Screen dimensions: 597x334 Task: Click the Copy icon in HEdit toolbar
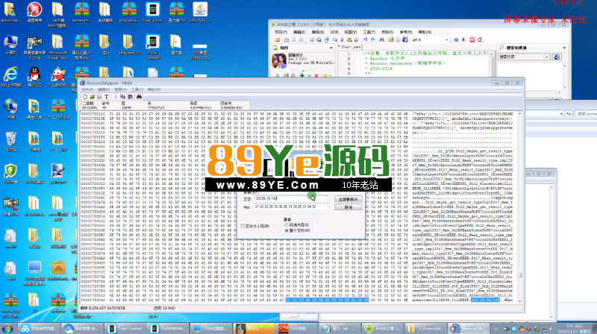[x=122, y=97]
